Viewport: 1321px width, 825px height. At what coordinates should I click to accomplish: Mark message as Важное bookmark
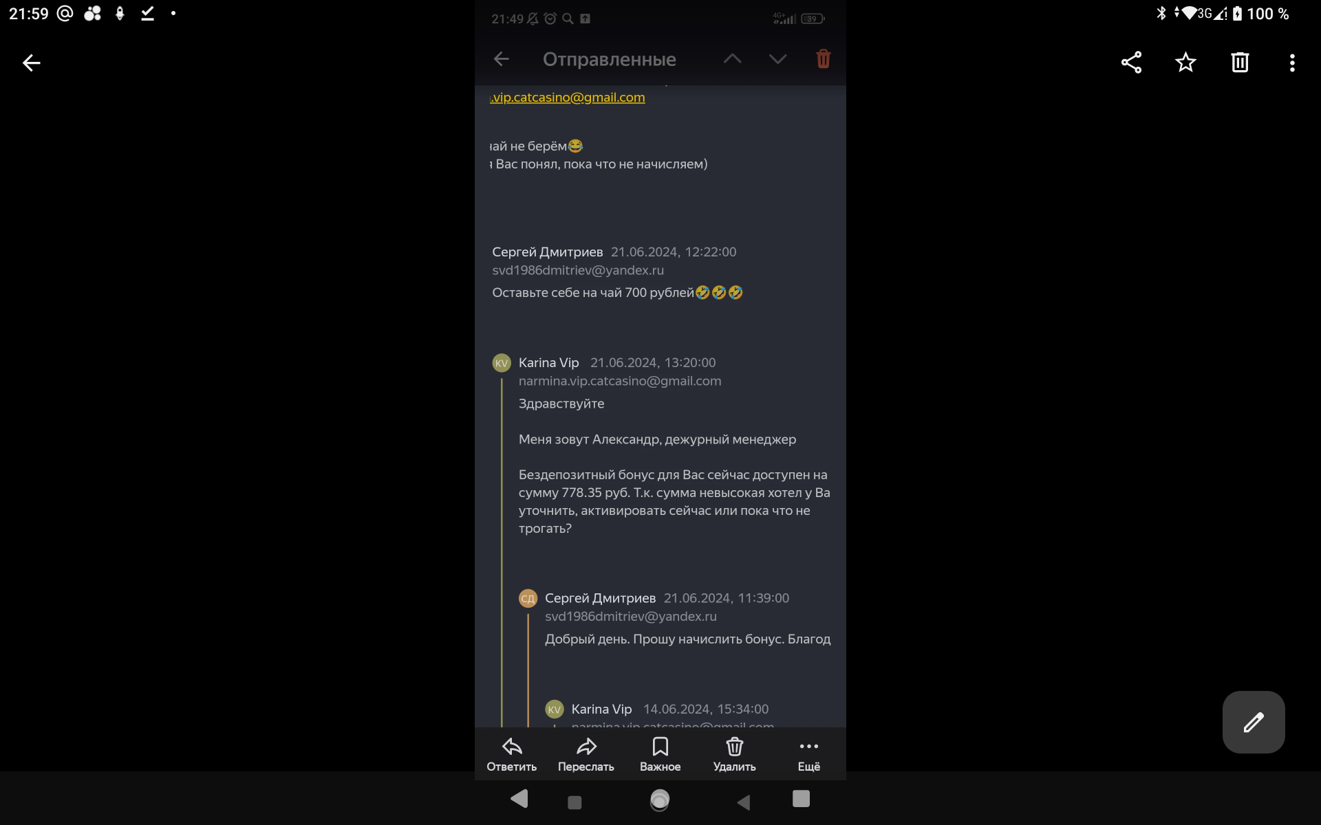pyautogui.click(x=660, y=755)
